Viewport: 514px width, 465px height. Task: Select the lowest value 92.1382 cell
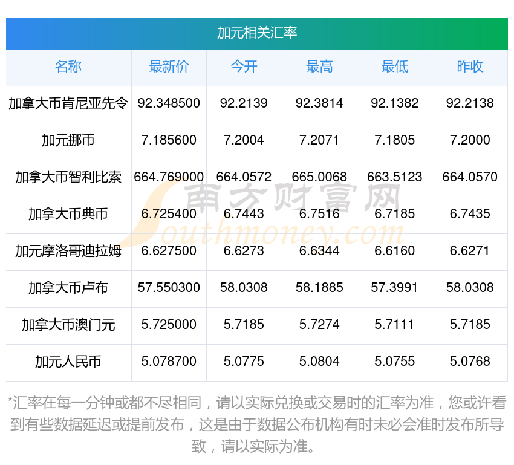pyautogui.click(x=394, y=103)
